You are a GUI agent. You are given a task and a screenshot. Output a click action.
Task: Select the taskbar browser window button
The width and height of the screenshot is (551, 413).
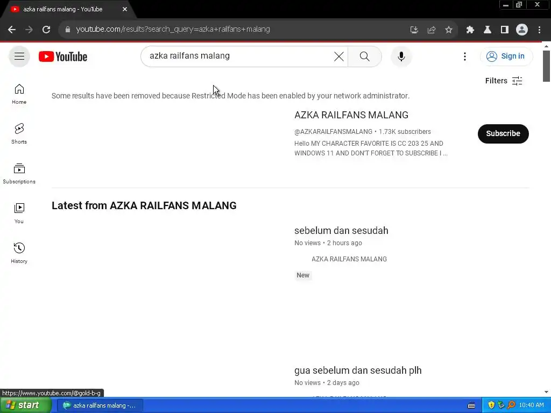point(100,405)
